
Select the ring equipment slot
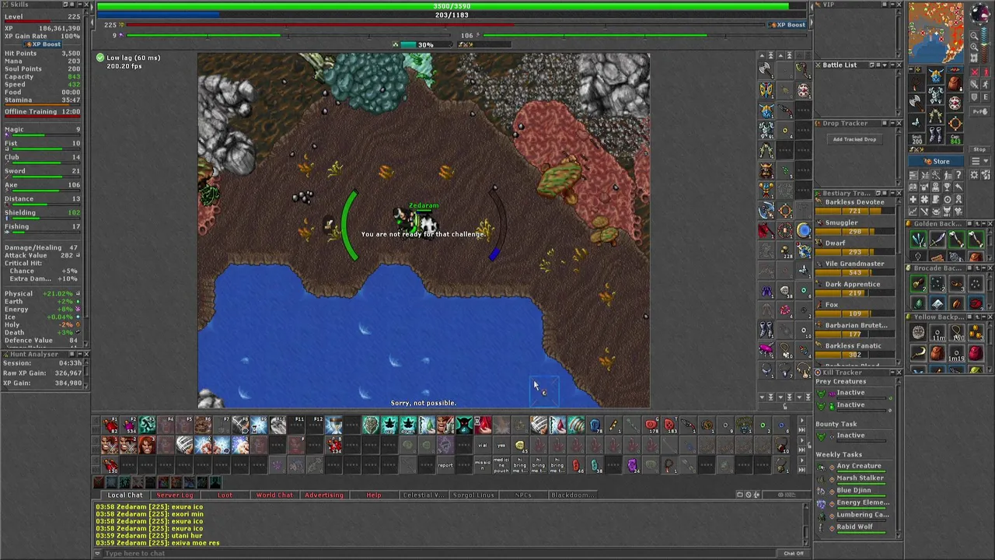(916, 122)
